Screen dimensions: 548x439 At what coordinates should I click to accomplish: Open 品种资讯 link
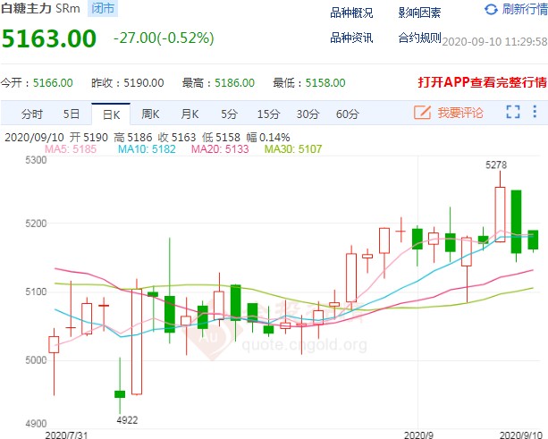click(x=351, y=38)
